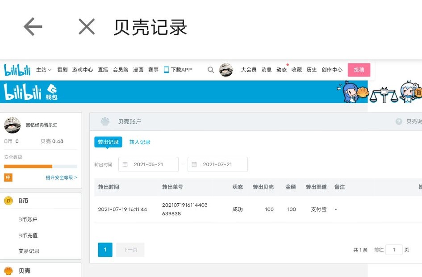Select the 番剧 menu item
Viewport: 422px width, 277px height.
tap(63, 70)
